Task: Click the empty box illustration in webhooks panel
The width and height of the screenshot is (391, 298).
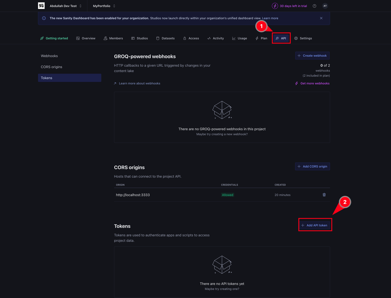Action: pyautogui.click(x=222, y=110)
